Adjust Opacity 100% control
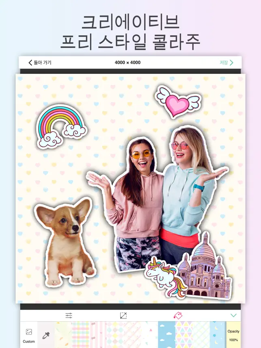This screenshot has width=261, height=348. point(233,335)
